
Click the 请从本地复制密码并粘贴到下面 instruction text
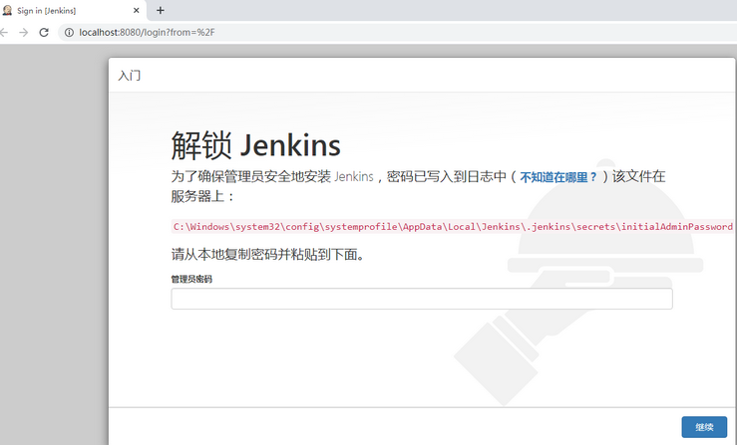[268, 255]
